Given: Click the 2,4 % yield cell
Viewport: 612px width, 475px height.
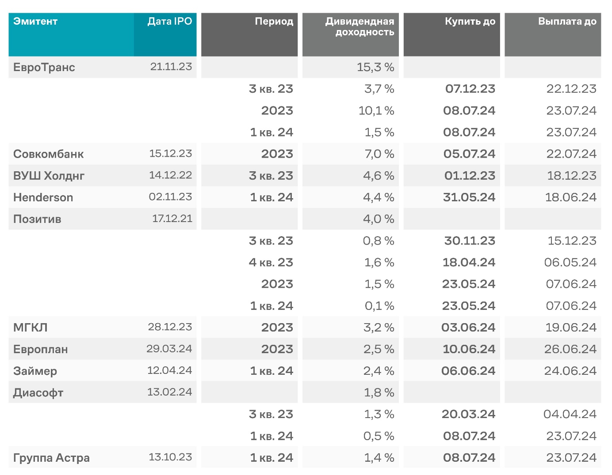Looking at the screenshot, I should (379, 370).
